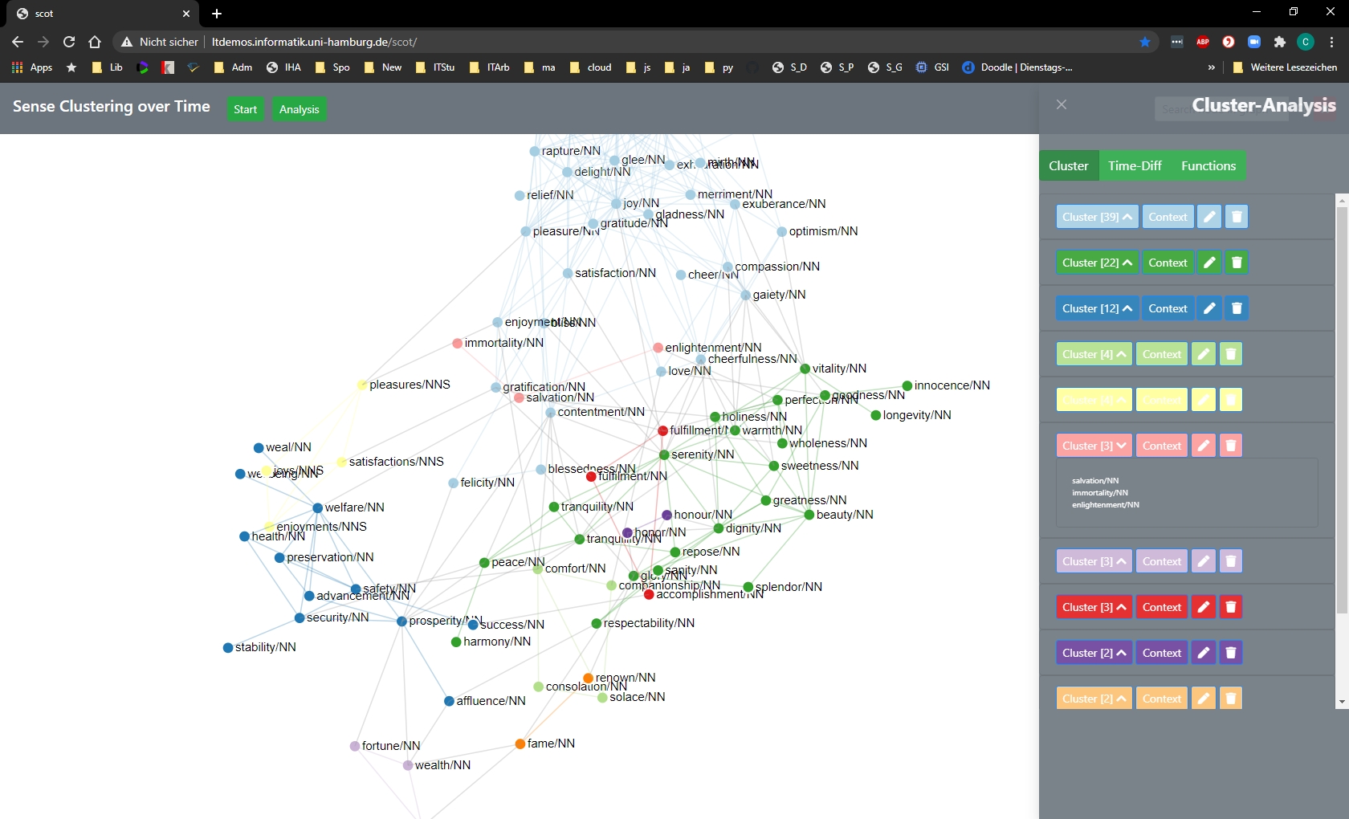Click the cluster list scrollbar down arrow
Viewport: 1349px width, 819px height.
[x=1342, y=702]
